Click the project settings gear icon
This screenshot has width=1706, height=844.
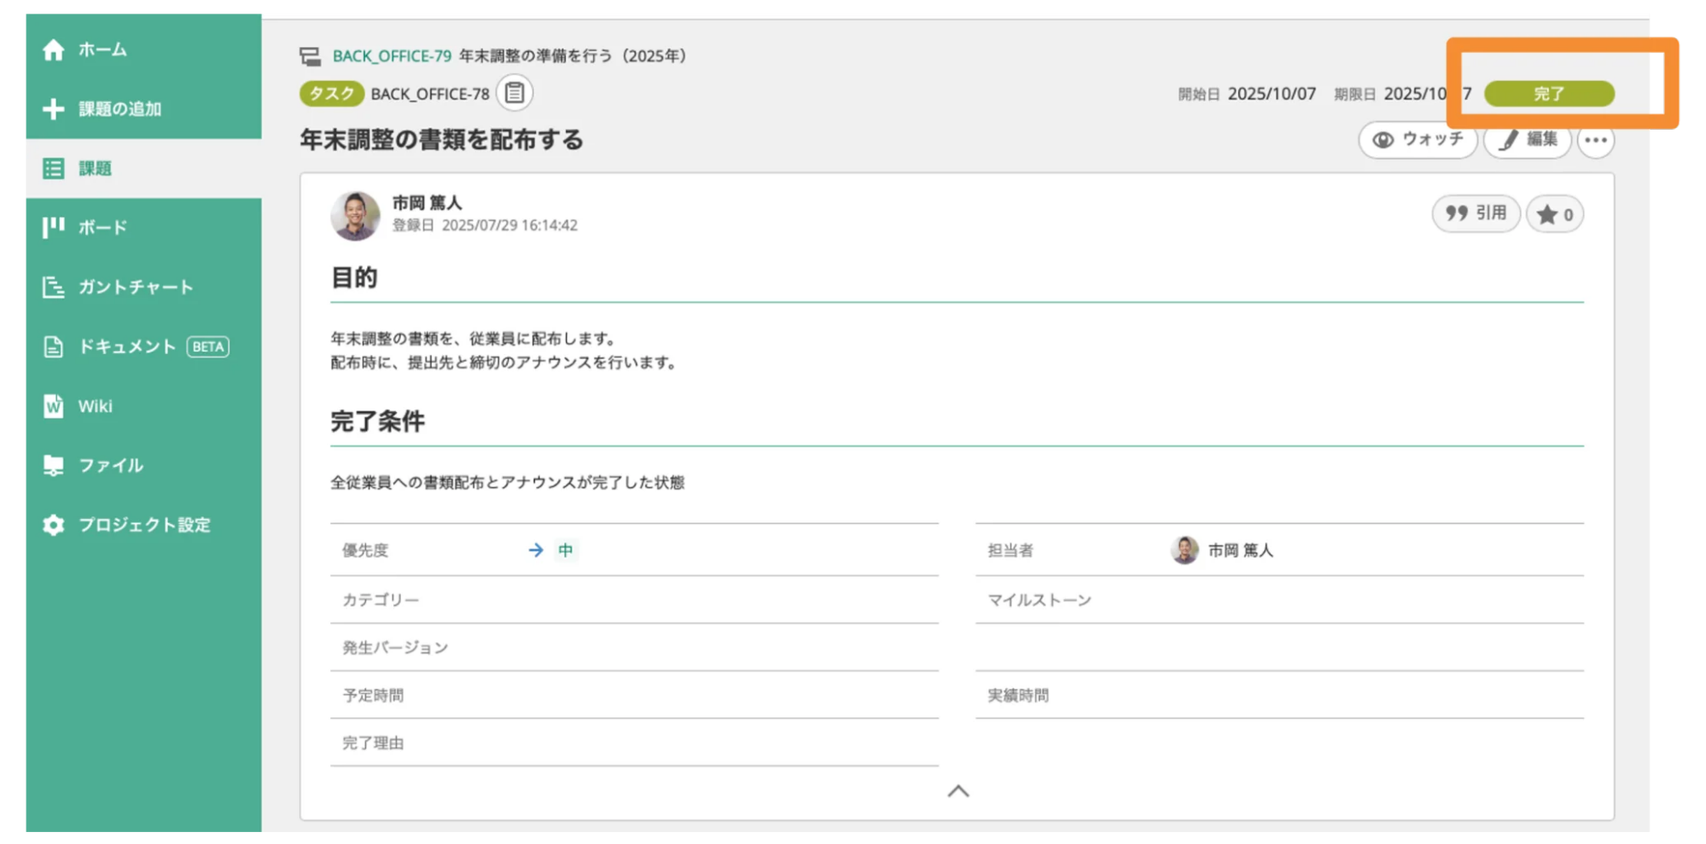[x=53, y=525]
